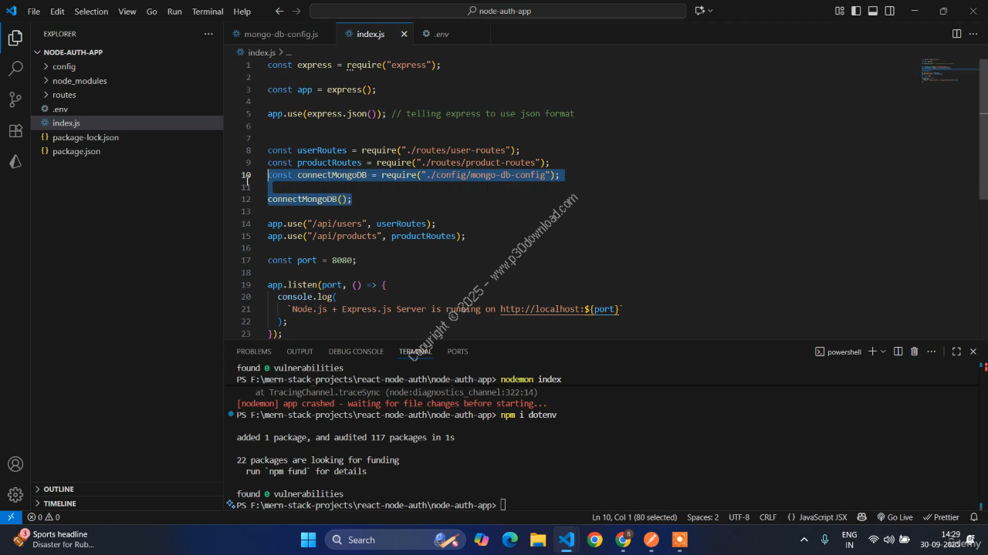The width and height of the screenshot is (988, 555).
Task: Open the Source Control view
Action: tap(15, 99)
